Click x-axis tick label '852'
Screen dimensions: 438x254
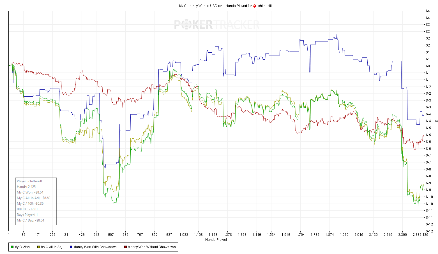pyautogui.click(x=155, y=235)
